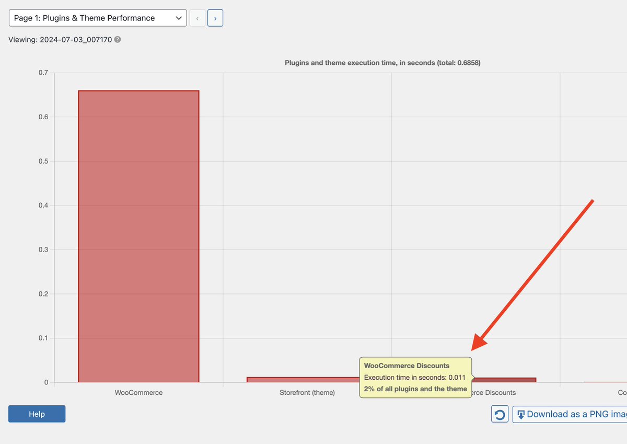Image resolution: width=627 pixels, height=444 pixels.
Task: Click tooltip line 'Execution time in seconds: 0.011'
Action: point(415,377)
